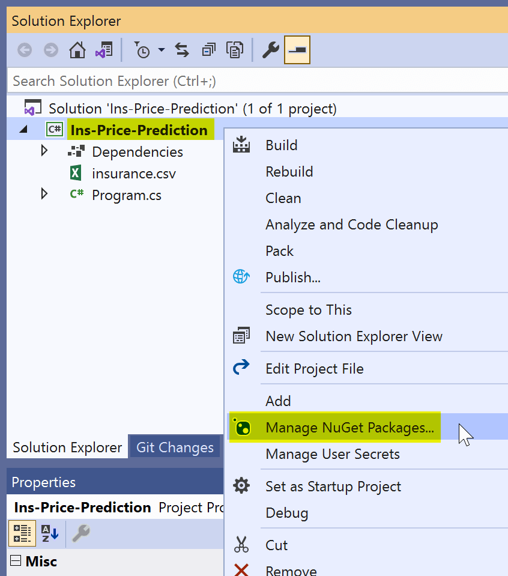Click the Alphabetical sort icon in Properties
508x576 pixels.
pos(50,533)
